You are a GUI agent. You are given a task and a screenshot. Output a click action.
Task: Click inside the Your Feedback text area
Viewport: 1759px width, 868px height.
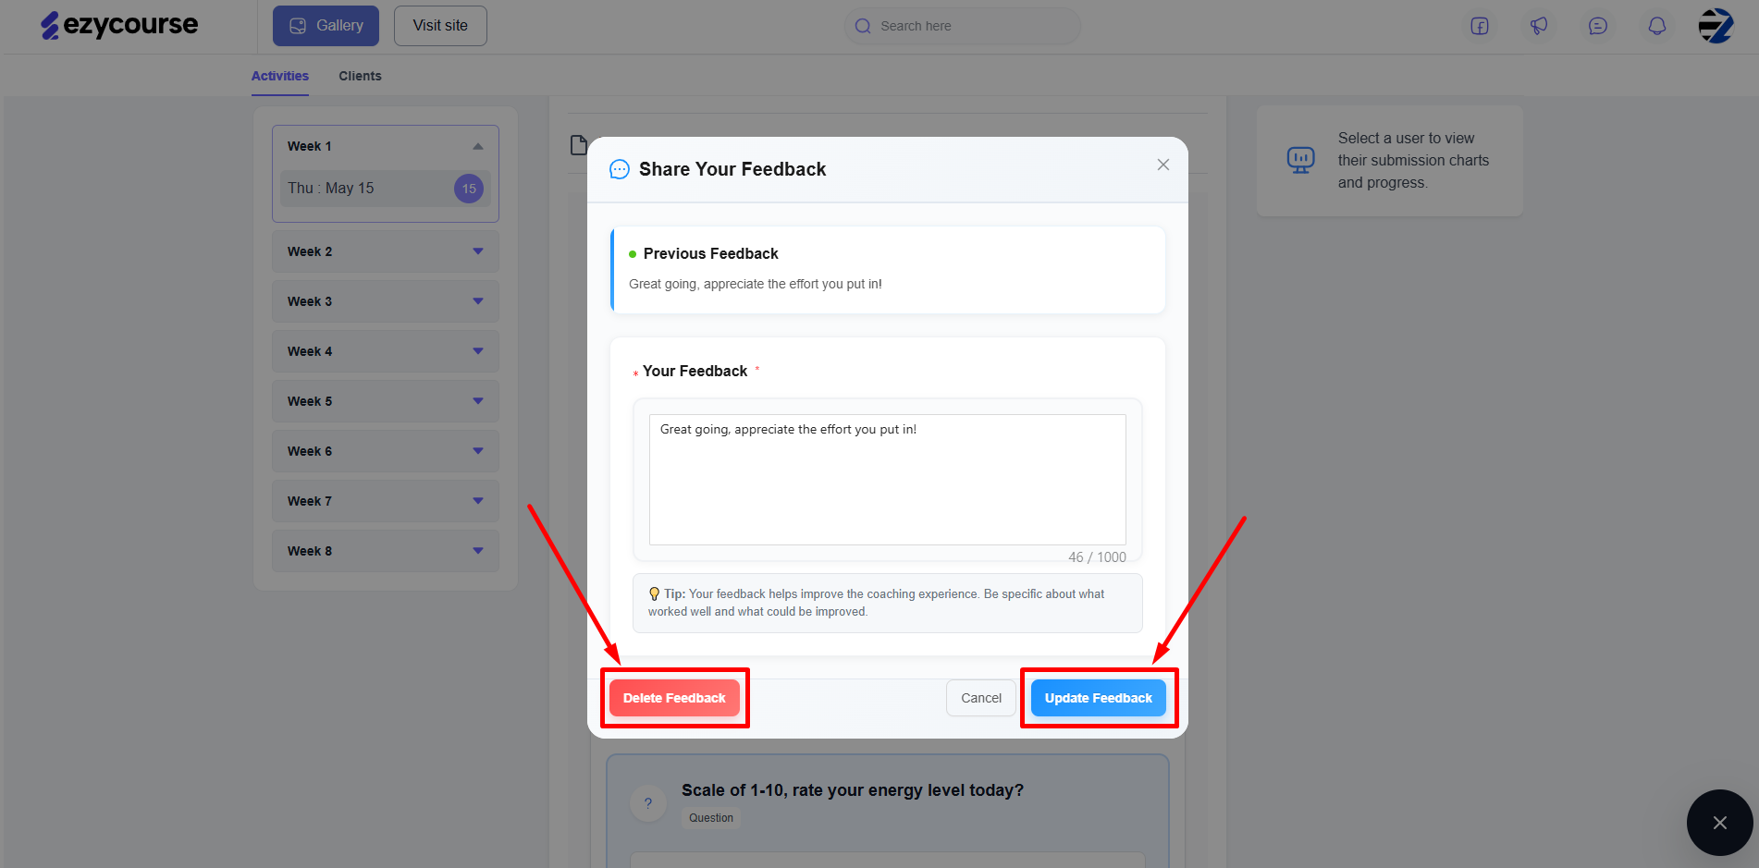click(888, 480)
